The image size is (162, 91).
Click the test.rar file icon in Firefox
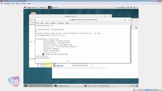(54, 65)
